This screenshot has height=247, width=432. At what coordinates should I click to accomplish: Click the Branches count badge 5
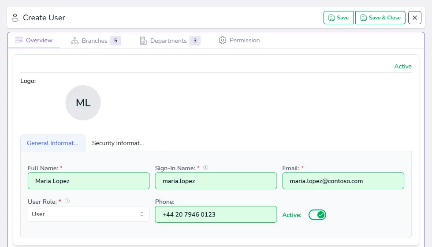[x=115, y=41]
